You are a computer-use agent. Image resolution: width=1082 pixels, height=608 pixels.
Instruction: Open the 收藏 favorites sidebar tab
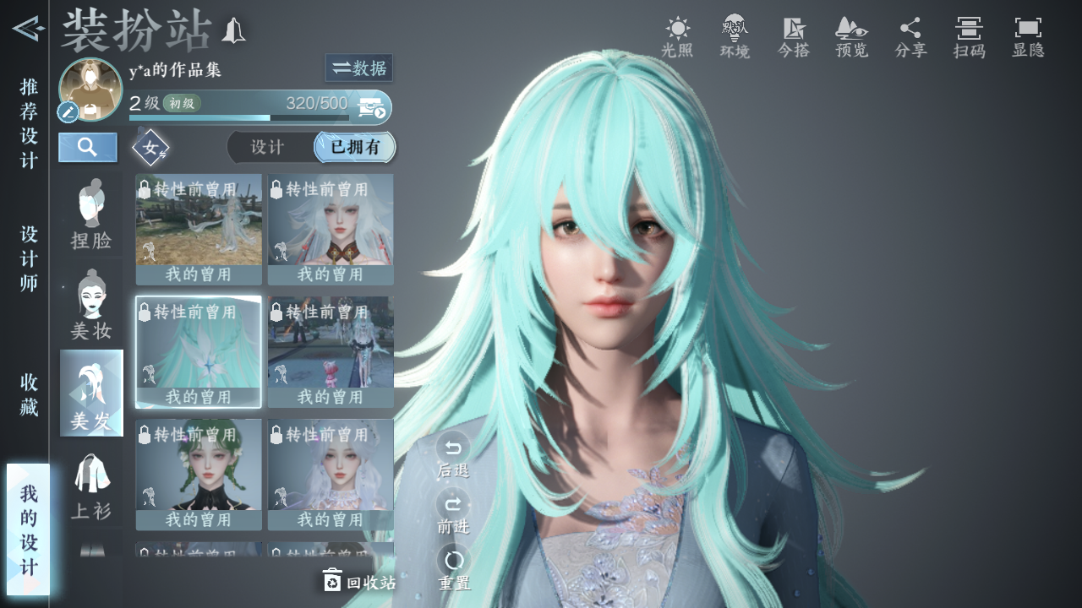(29, 394)
